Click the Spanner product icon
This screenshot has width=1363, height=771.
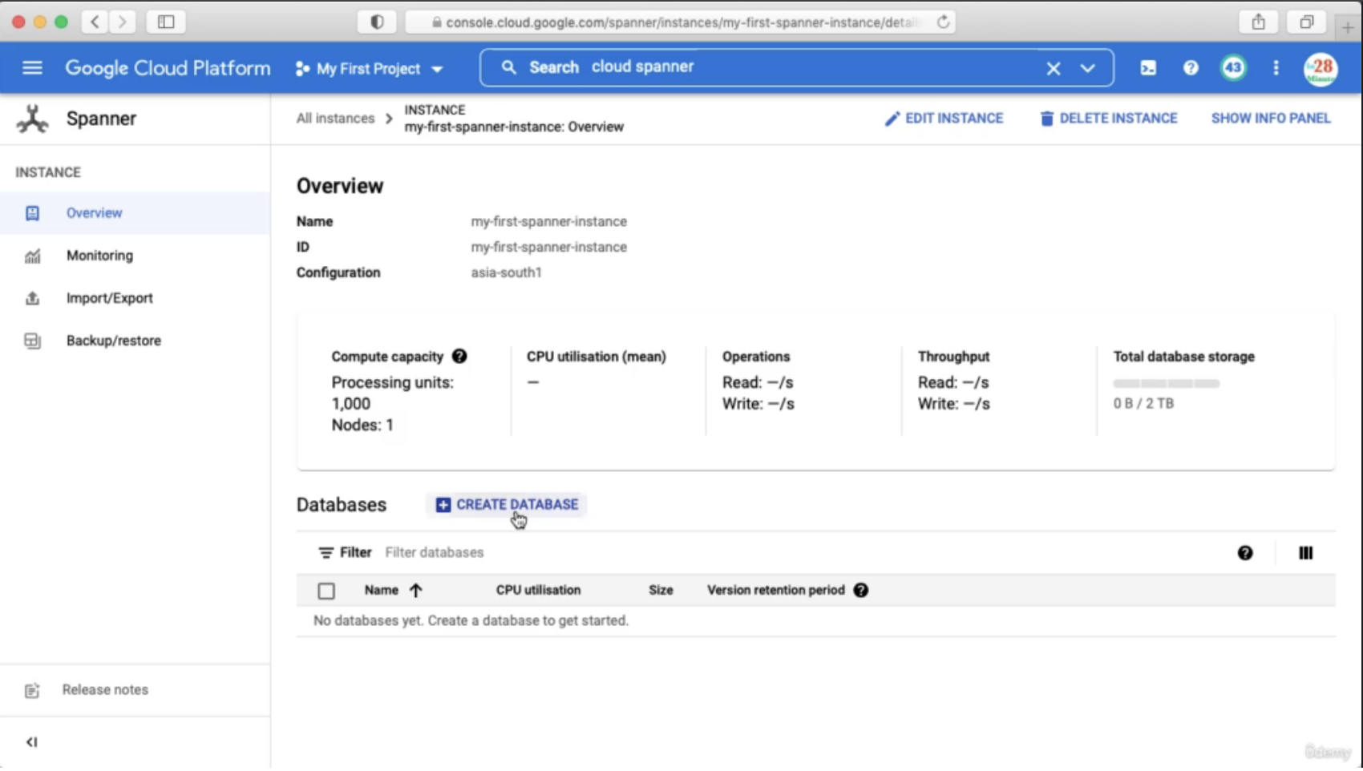coord(32,119)
